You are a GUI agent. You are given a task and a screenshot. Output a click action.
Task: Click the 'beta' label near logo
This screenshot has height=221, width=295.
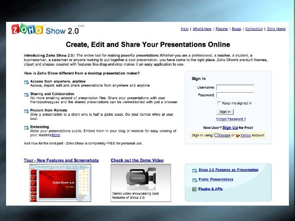(81, 26)
